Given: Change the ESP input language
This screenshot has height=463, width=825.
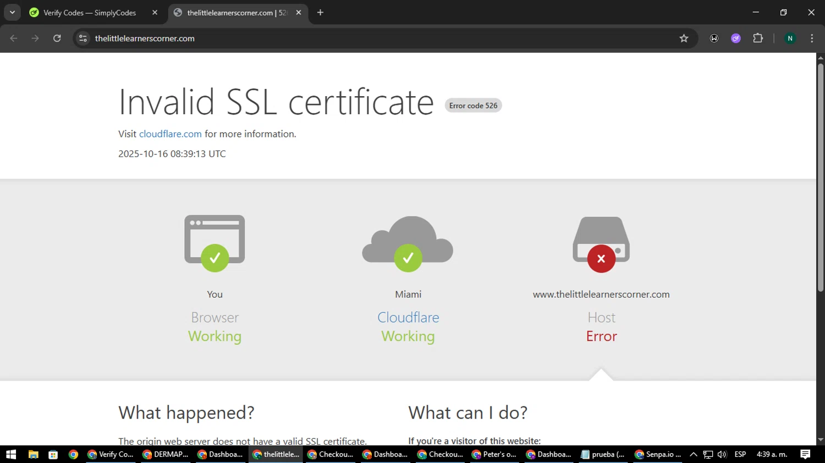Looking at the screenshot, I should point(740,454).
